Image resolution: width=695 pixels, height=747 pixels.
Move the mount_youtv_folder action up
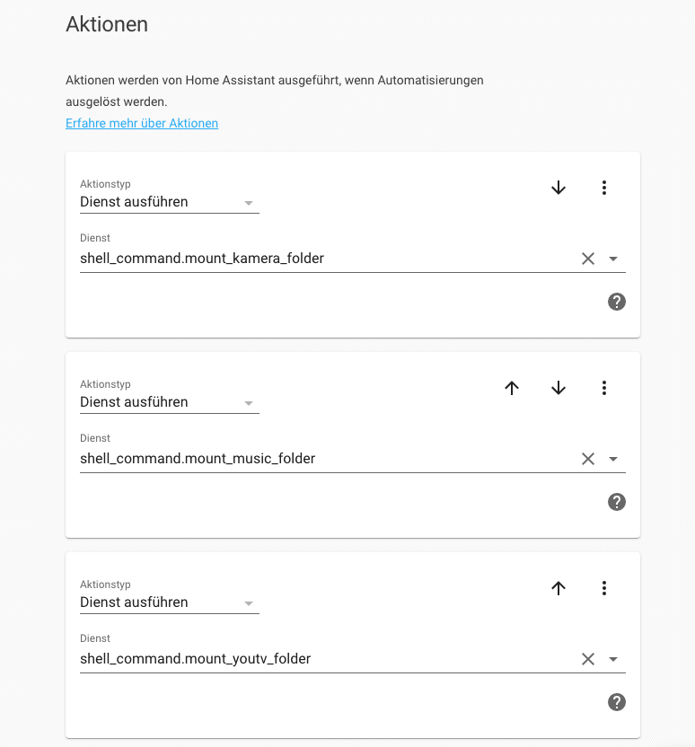559,588
